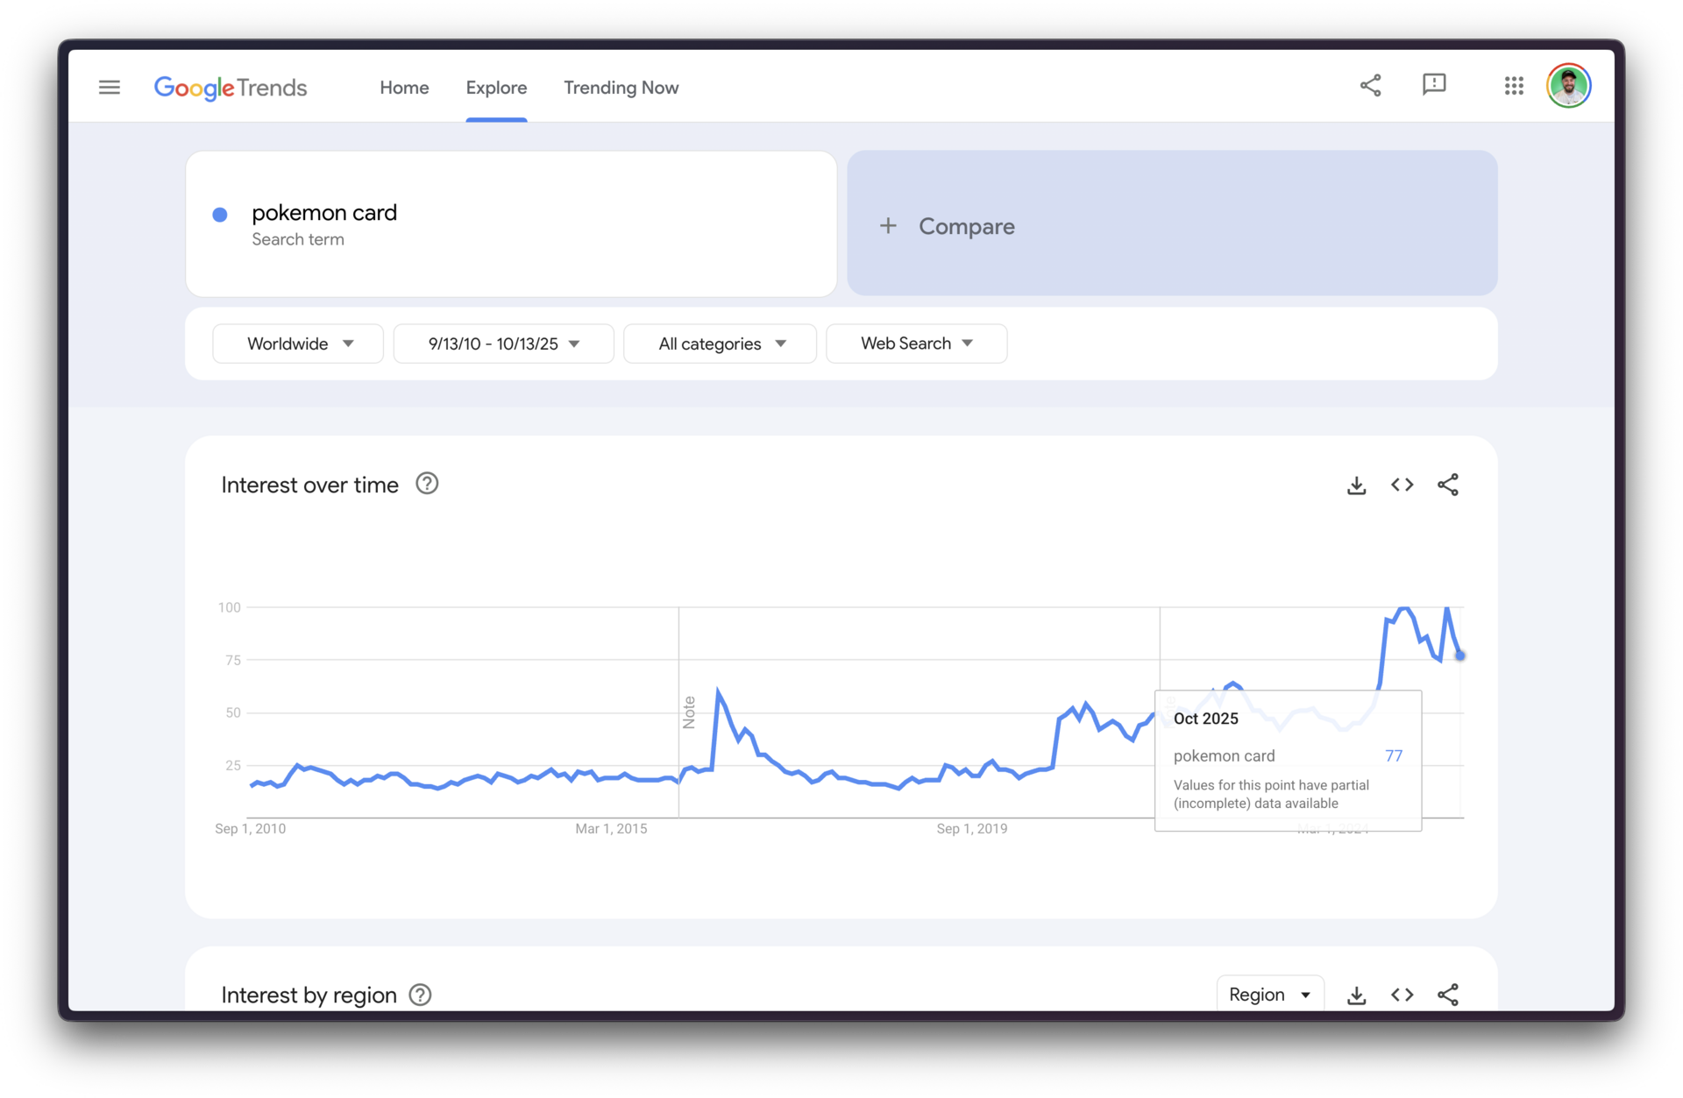1683x1098 pixels.
Task: Open the 9/13/10 - 10/13/25 date range dropdown
Action: 502,344
